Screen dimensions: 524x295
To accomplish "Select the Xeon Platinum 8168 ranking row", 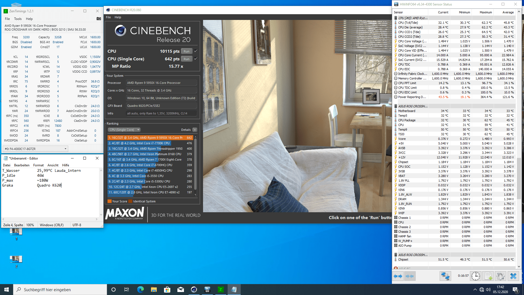I will (150, 154).
